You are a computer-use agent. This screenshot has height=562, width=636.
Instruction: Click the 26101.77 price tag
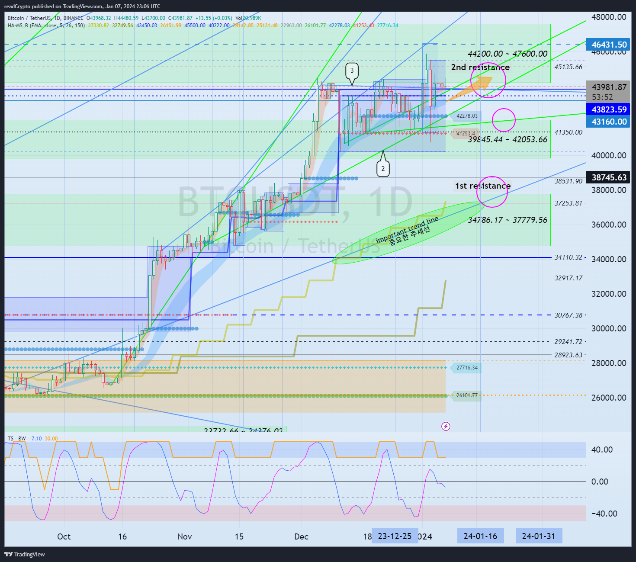click(x=466, y=395)
